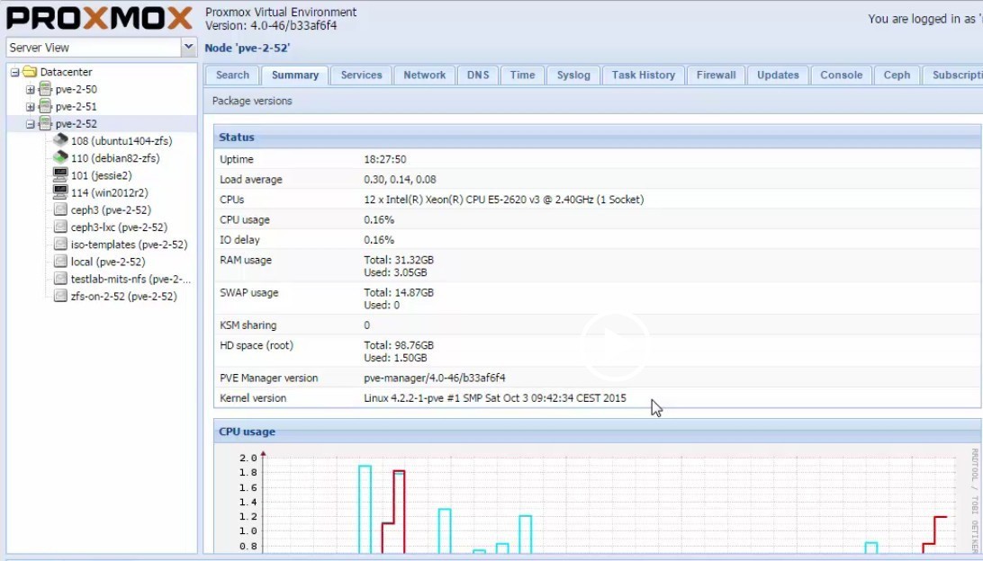
Task: Select zfs-on-2-52 (pve-2-52) storage
Action: [x=123, y=297]
